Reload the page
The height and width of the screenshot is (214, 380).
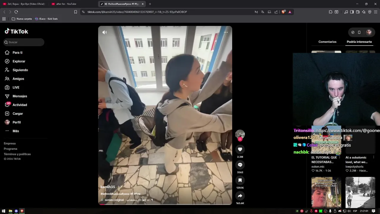(16, 12)
